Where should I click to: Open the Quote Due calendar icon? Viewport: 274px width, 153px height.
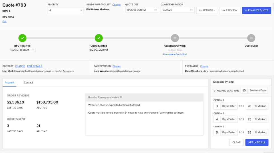point(156,10)
